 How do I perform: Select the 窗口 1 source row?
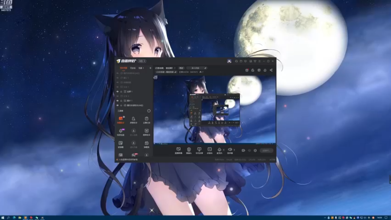(134, 78)
